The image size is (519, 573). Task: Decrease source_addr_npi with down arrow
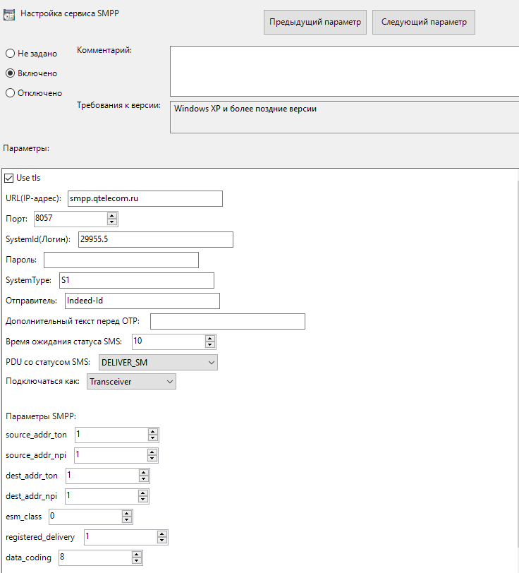pos(153,459)
